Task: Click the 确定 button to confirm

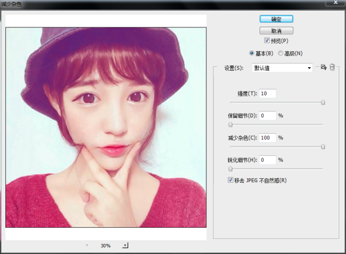Action: (276, 19)
